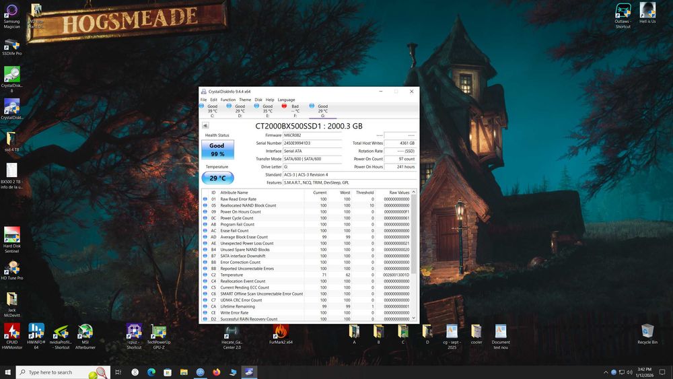Launch Hard Disk Sentinel desktop icon
Image resolution: width=673 pixels, height=379 pixels.
click(11, 240)
